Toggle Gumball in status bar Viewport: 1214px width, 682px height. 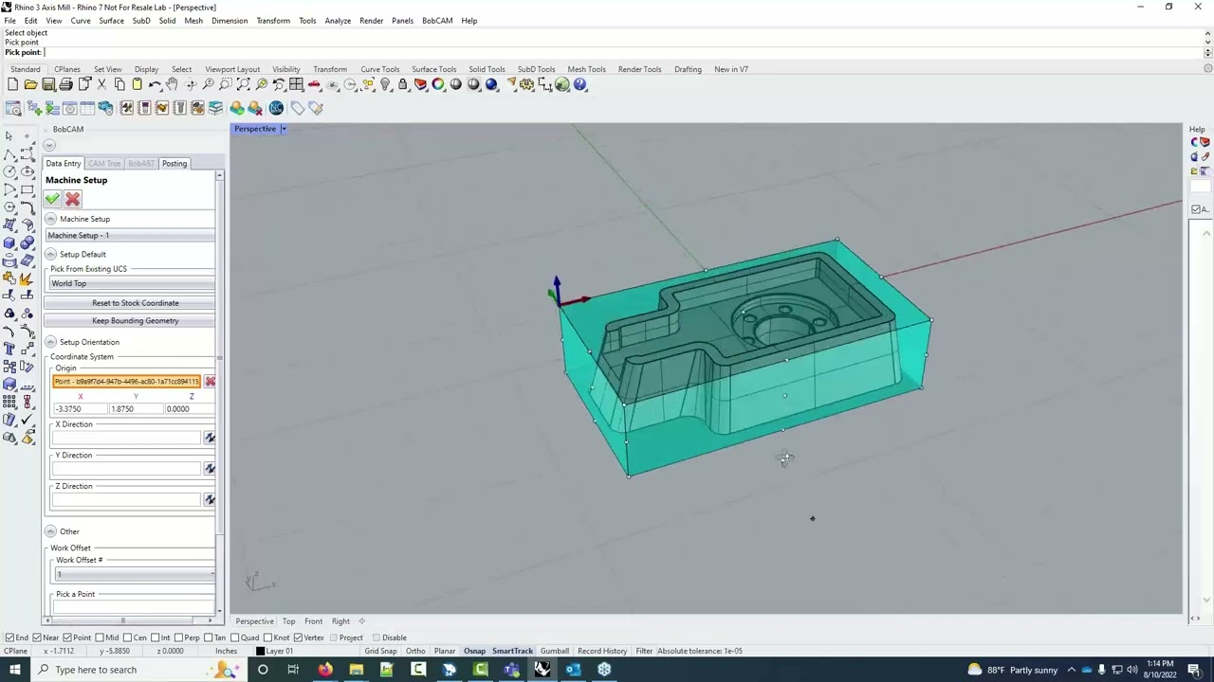[555, 652]
